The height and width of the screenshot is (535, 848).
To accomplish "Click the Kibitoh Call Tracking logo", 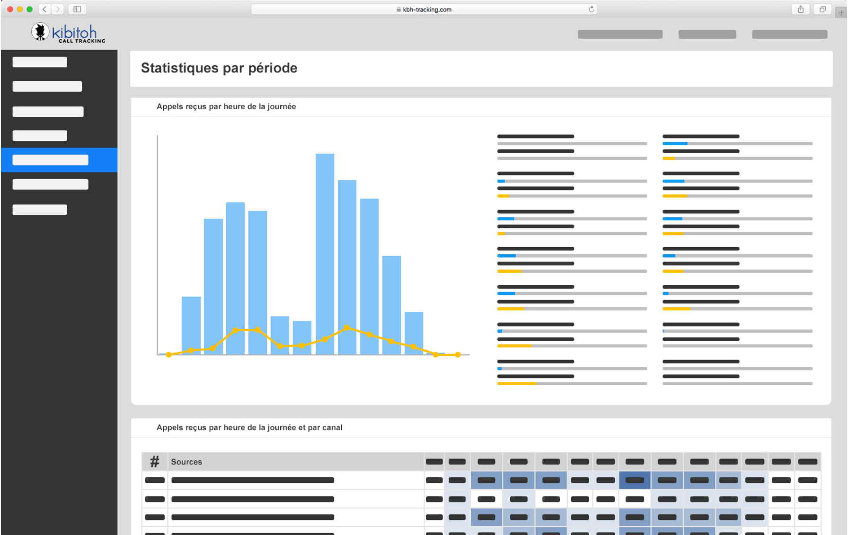I will click(68, 33).
